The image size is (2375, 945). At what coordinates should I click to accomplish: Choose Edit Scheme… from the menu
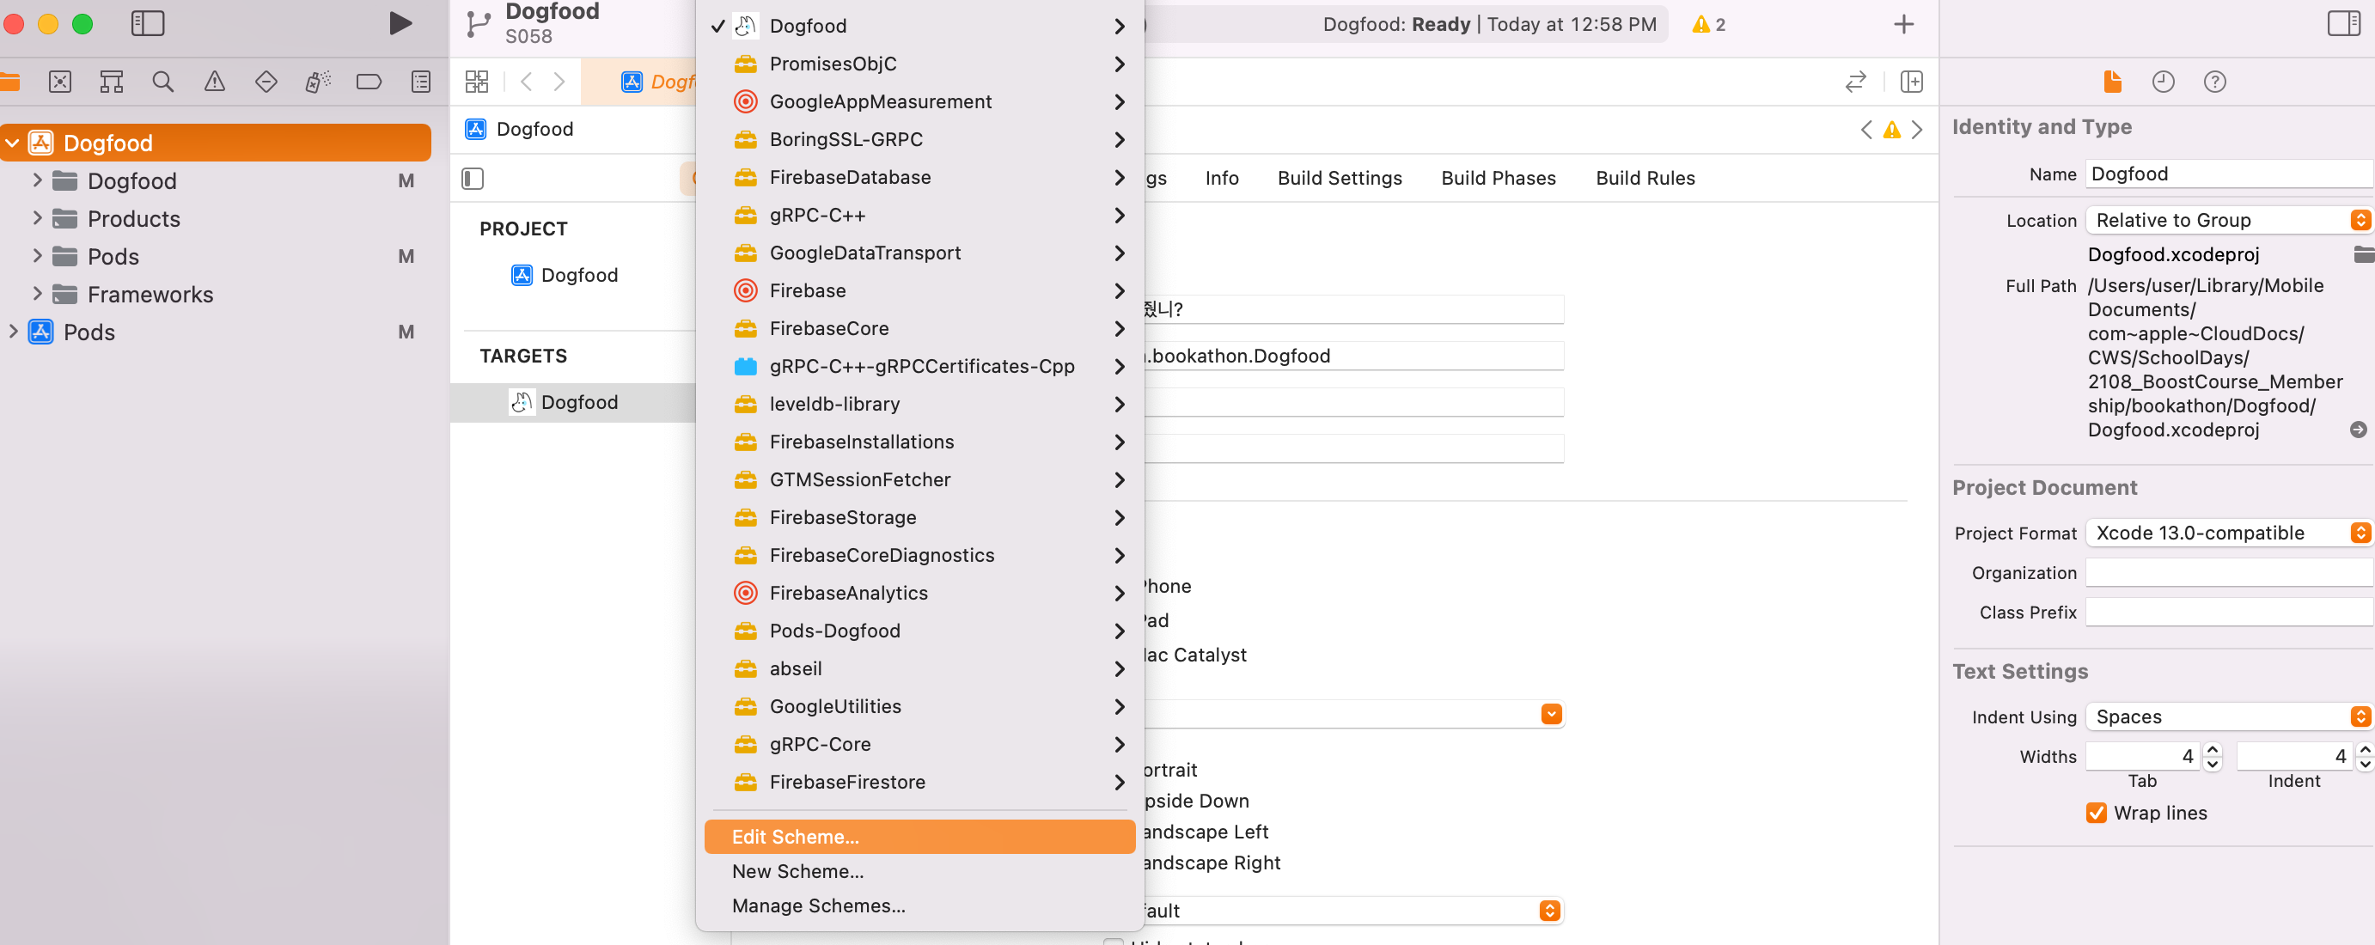click(x=795, y=836)
